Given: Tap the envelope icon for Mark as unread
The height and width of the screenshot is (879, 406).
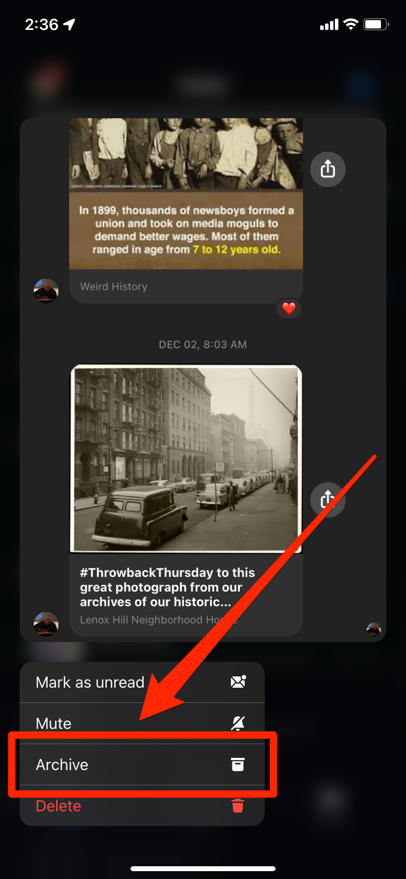Looking at the screenshot, I should pos(238,682).
